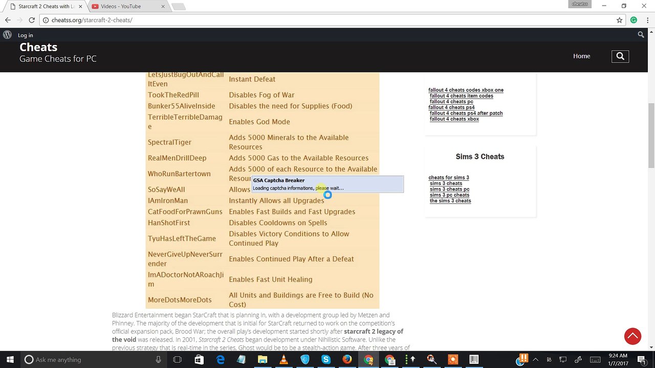Open the Grammarly extension icon
Image resolution: width=655 pixels, height=368 pixels.
(x=634, y=20)
